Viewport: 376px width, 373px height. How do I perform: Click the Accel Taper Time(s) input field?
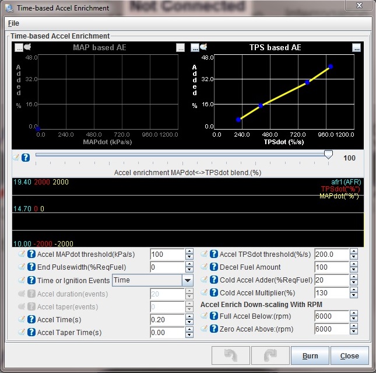coord(166,332)
